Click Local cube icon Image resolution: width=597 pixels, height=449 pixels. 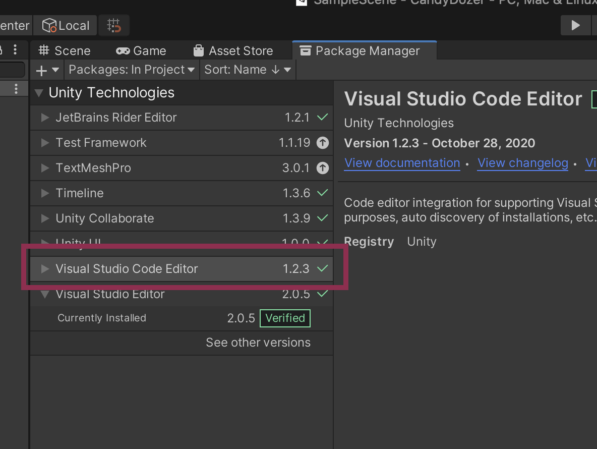(x=49, y=26)
